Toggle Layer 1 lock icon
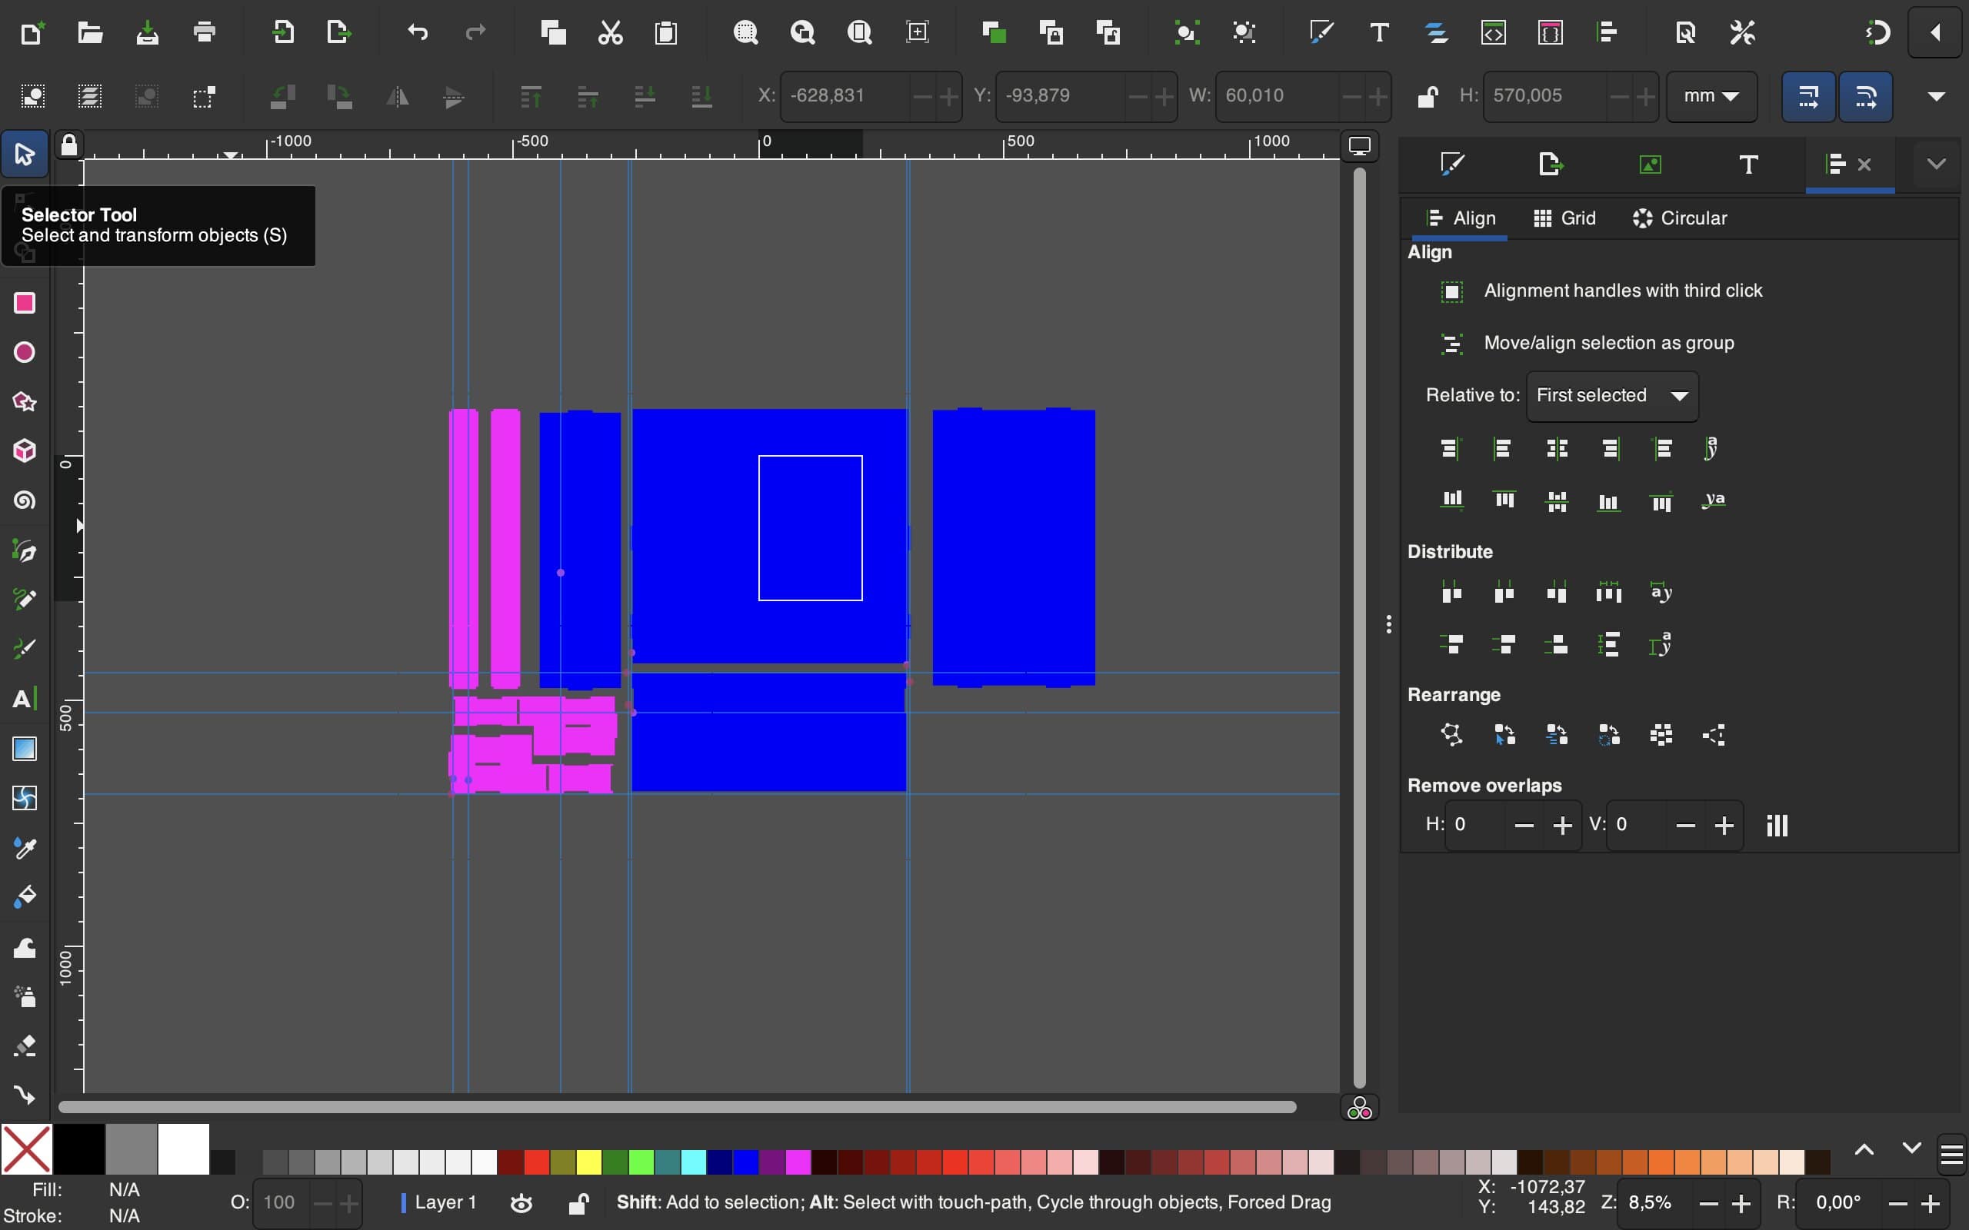This screenshot has width=1969, height=1230. coord(578,1202)
